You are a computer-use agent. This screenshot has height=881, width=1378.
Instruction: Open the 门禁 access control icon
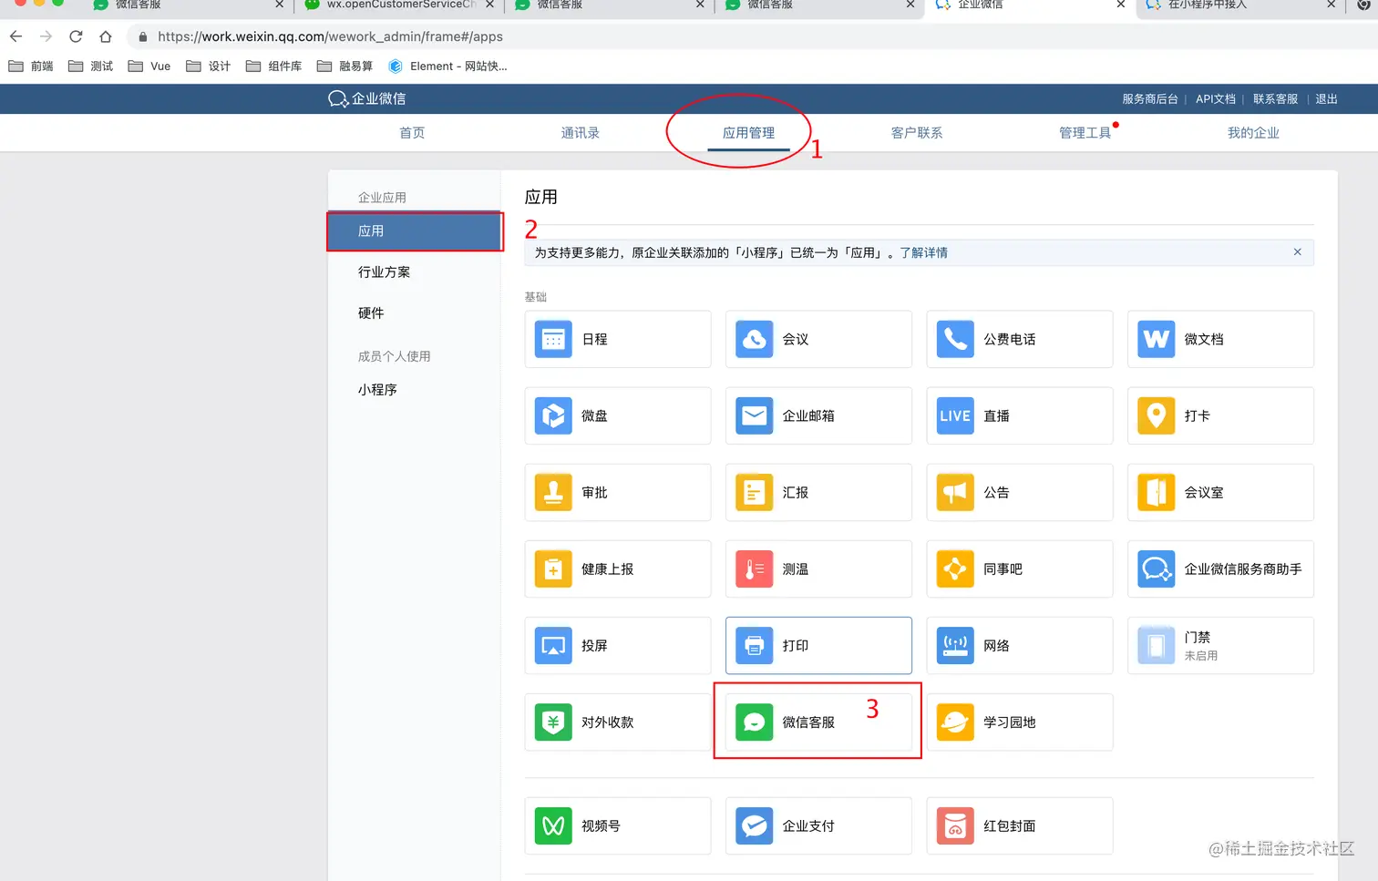click(1157, 645)
